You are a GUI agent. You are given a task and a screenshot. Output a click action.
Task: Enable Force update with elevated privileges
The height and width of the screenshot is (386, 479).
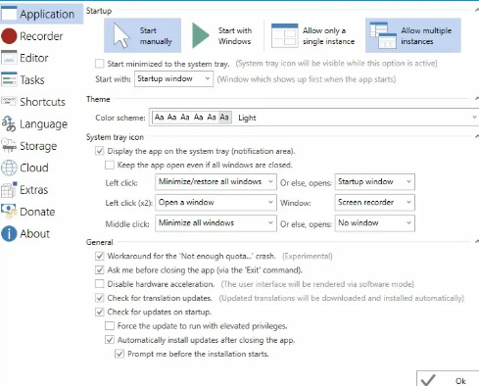110,326
